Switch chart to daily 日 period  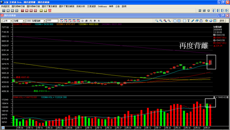82,21
